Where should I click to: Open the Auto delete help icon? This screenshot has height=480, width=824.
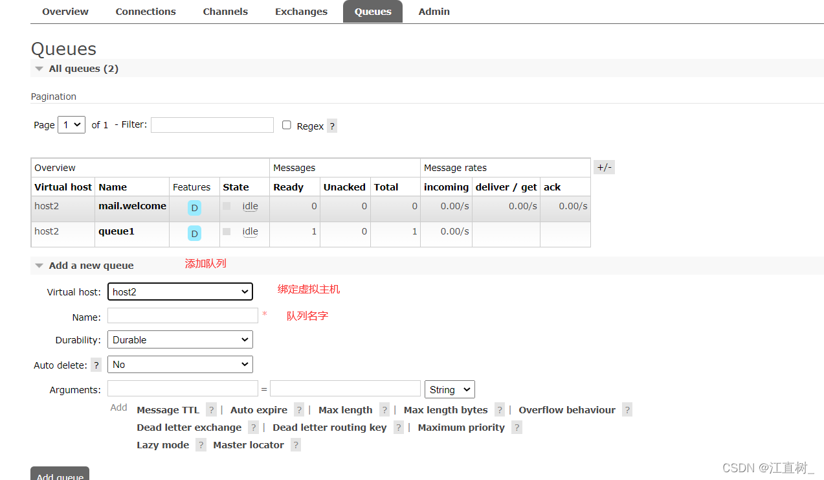96,365
